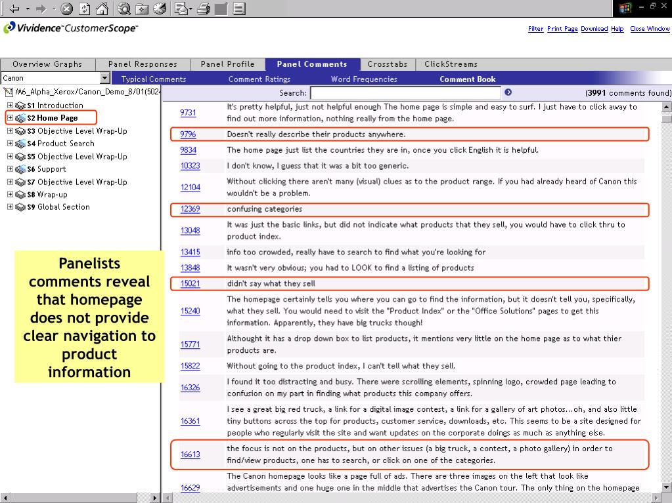Open the Comment Ratings subtab
Viewport: 672px width, 503px height.
click(259, 79)
